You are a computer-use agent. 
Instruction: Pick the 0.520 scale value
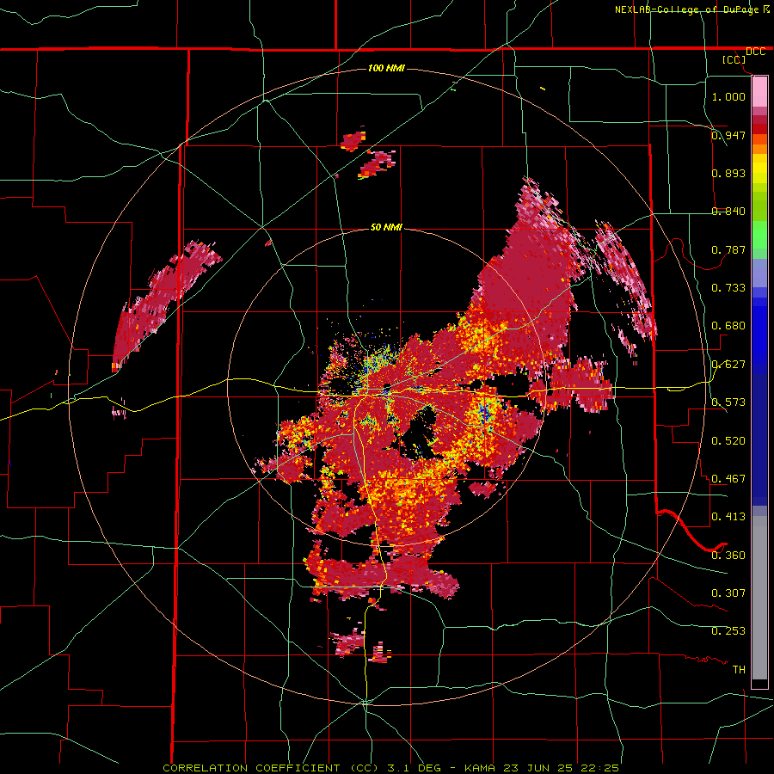click(x=728, y=440)
